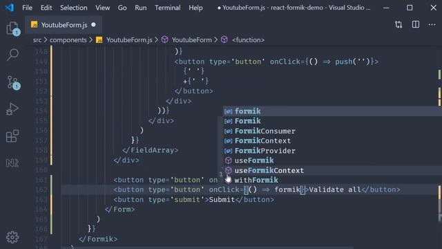The width and height of the screenshot is (442, 249).
Task: Click the JS file icon on YoutubeForm.js tab
Action: pyautogui.click(x=34, y=25)
